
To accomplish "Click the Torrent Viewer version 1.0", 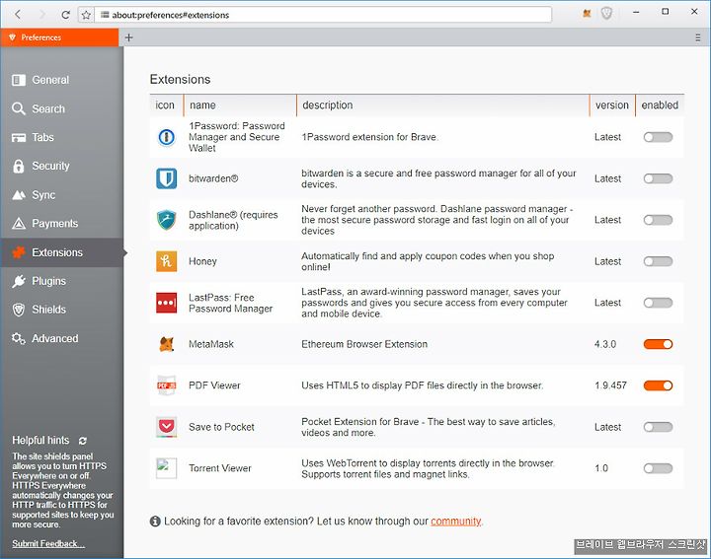I will (x=601, y=468).
